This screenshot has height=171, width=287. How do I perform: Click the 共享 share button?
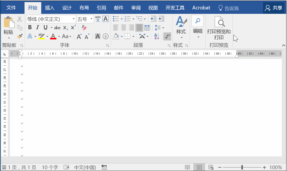274,8
